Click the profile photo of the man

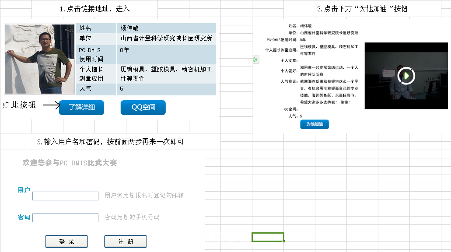coord(39,59)
